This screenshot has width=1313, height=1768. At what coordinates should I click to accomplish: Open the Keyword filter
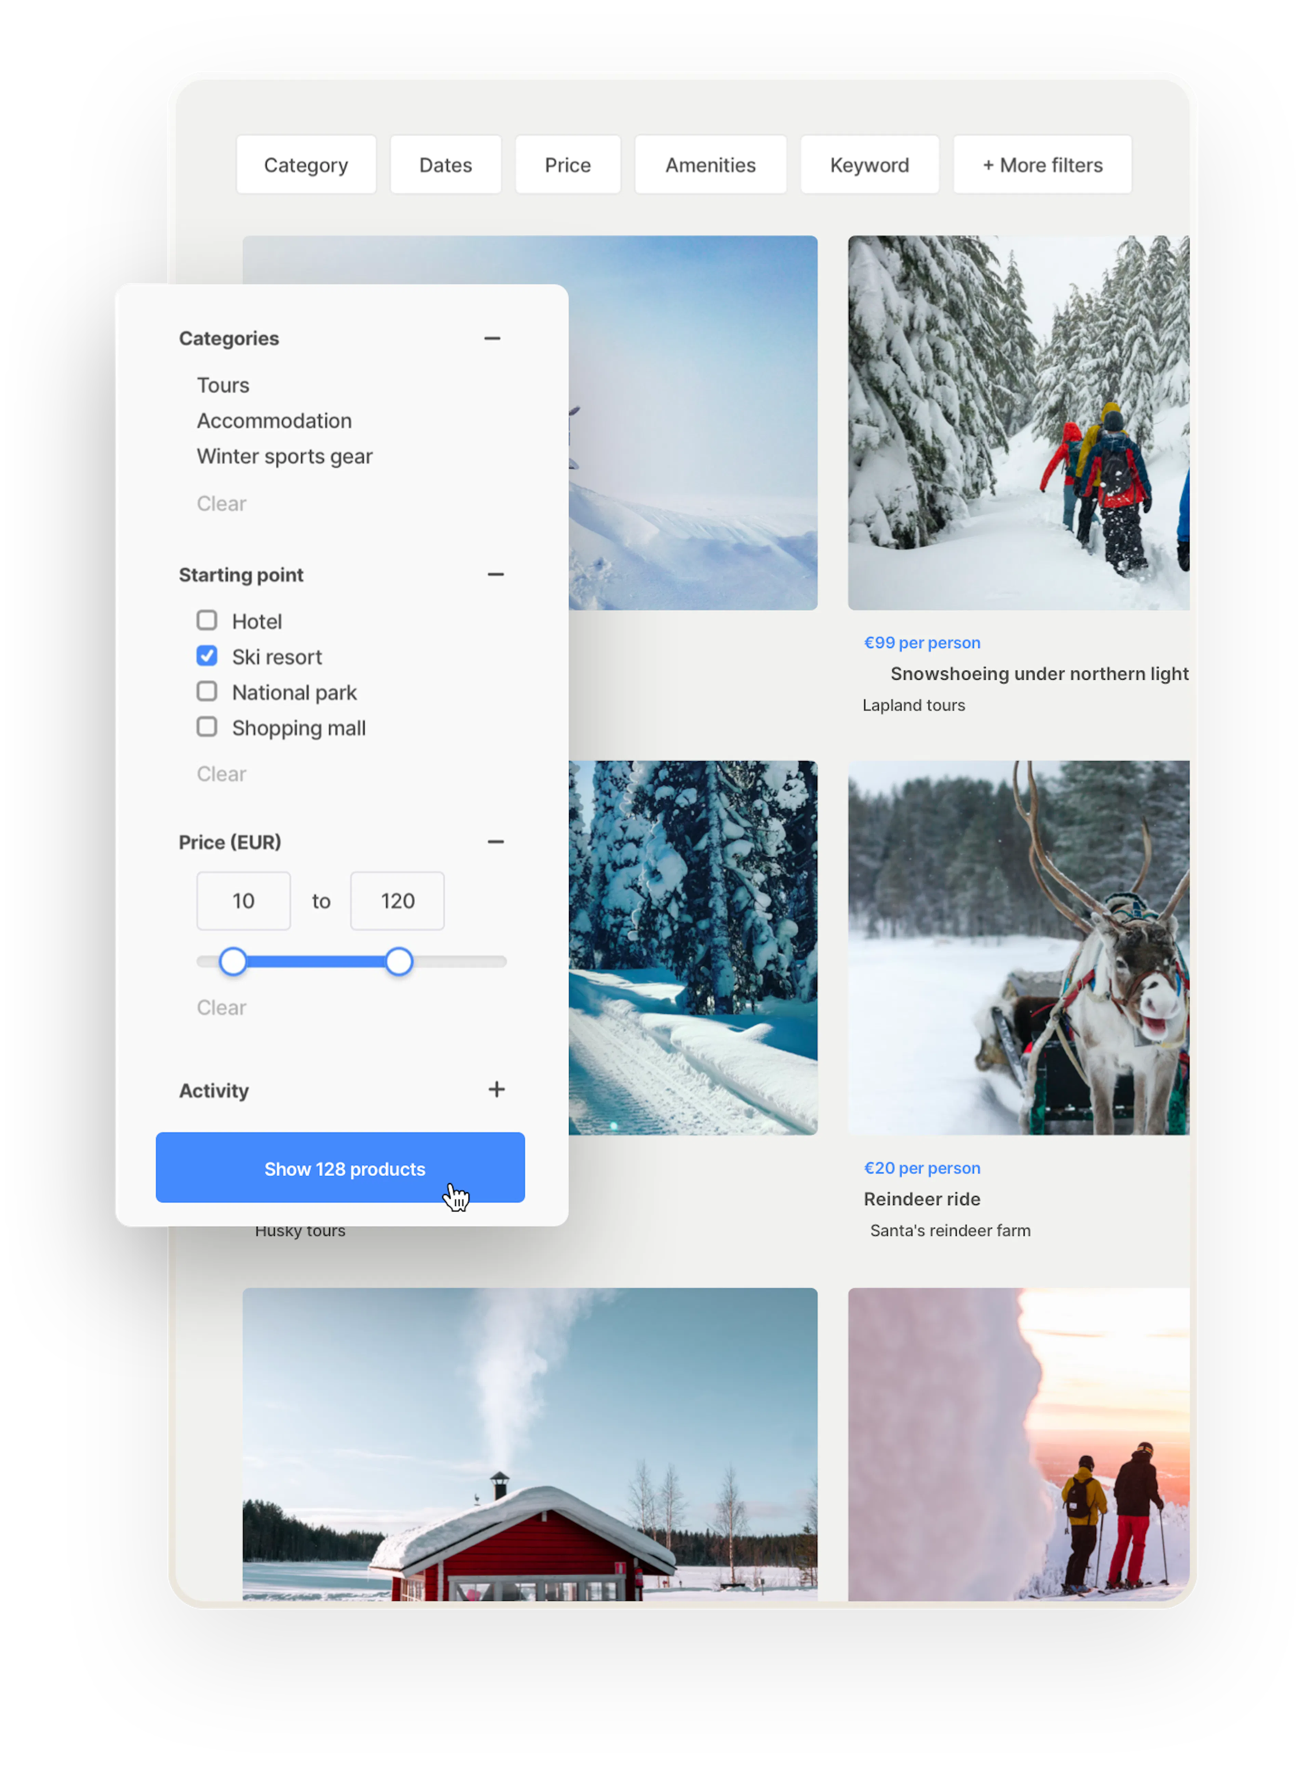[870, 165]
